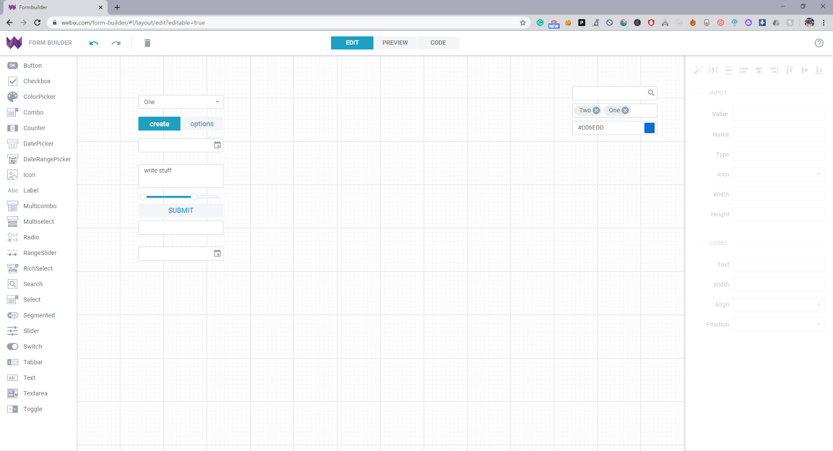Select the Checkbox widget icon

click(12, 81)
